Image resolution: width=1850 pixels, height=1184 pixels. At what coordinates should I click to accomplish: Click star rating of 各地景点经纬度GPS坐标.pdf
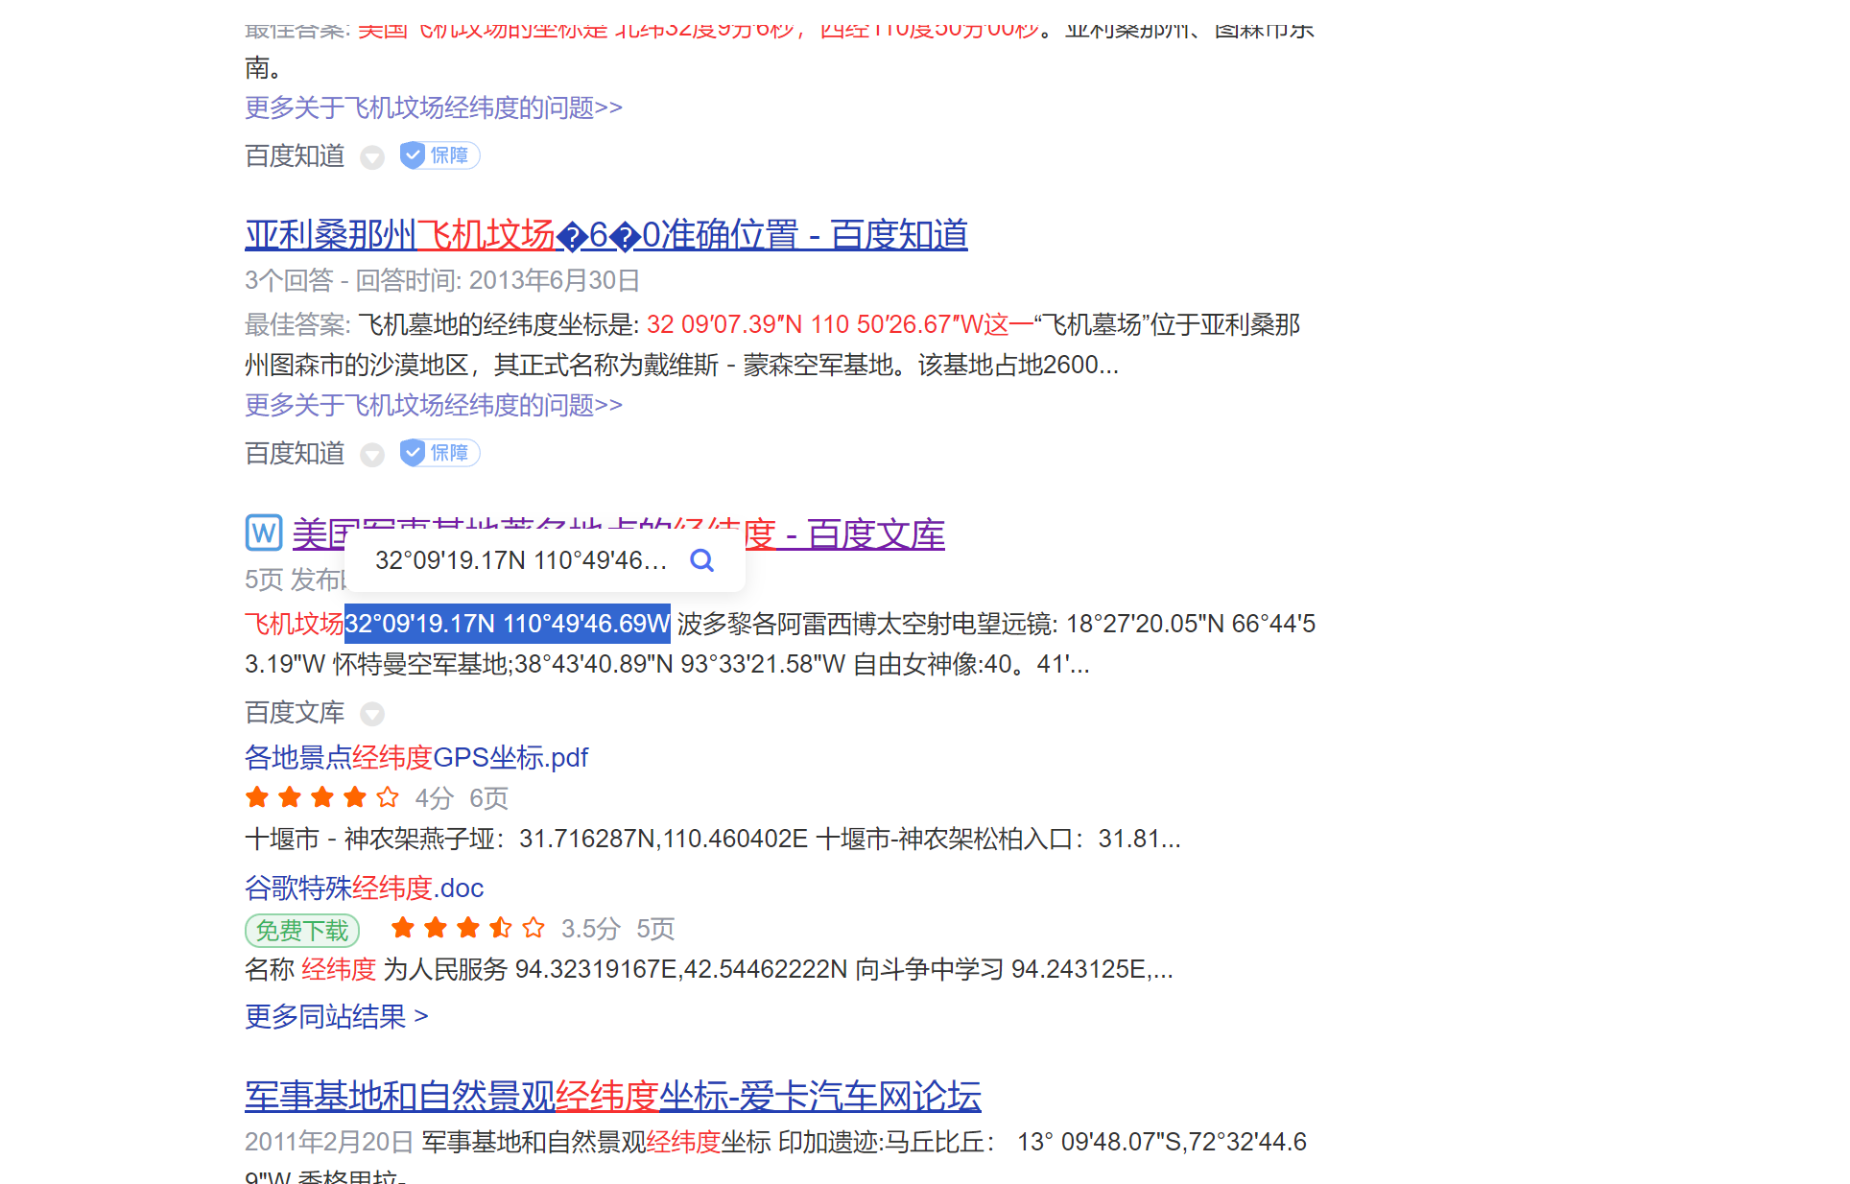[x=322, y=797]
